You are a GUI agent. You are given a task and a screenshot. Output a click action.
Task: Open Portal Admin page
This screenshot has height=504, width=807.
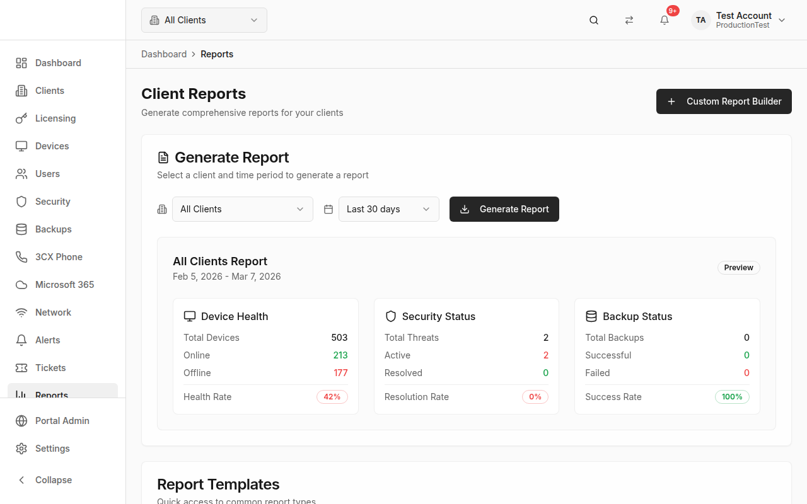click(x=63, y=421)
